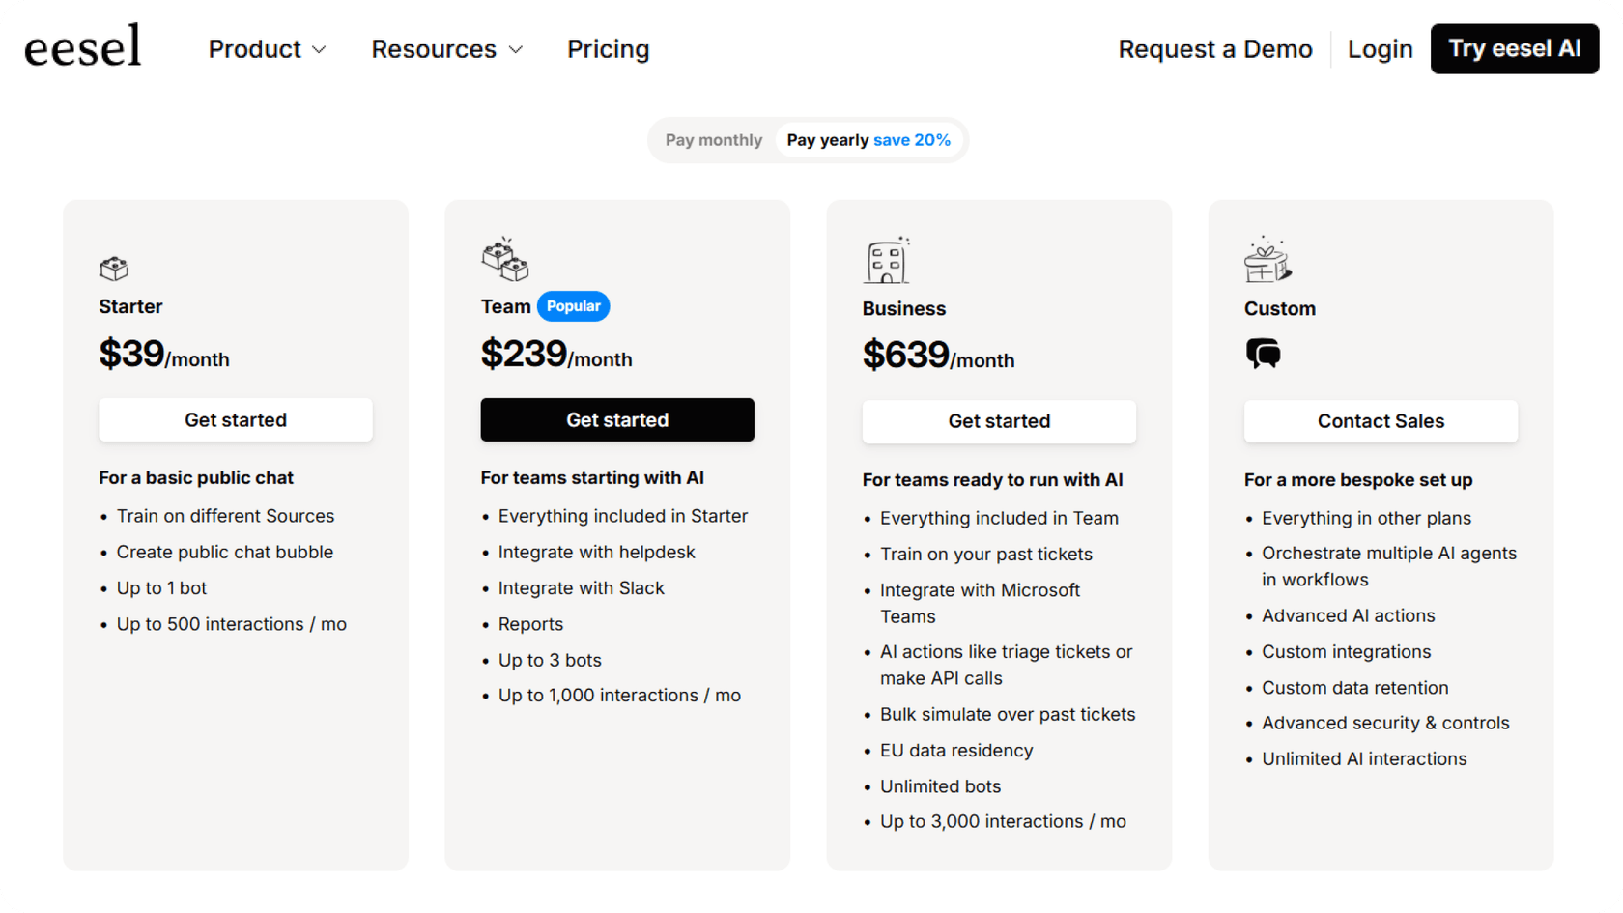Image resolution: width=1623 pixels, height=913 pixels.
Task: Click the Starter plan single brick icon
Action: [x=113, y=268]
